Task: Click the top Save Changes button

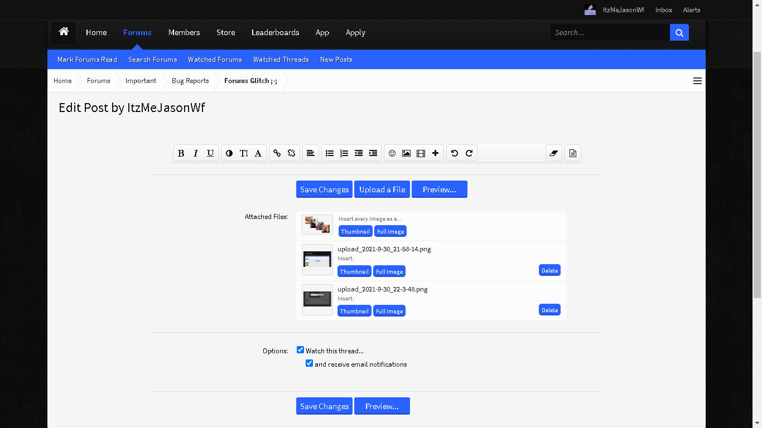Action: 324,189
